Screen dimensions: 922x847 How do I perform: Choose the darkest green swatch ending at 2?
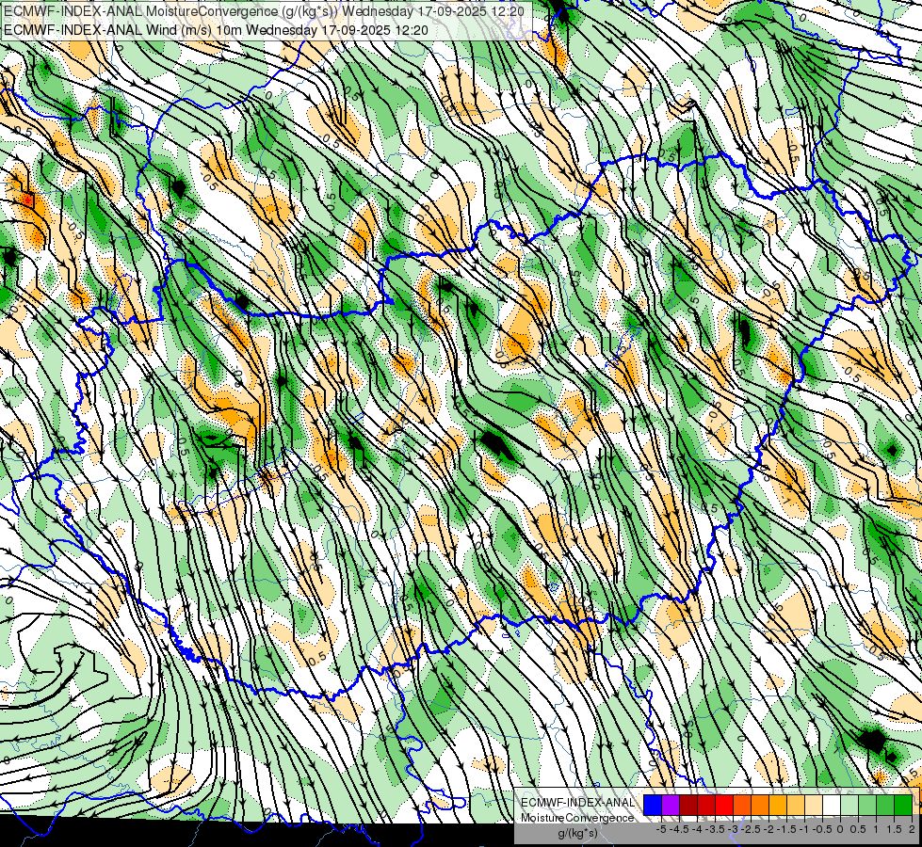coord(903,805)
